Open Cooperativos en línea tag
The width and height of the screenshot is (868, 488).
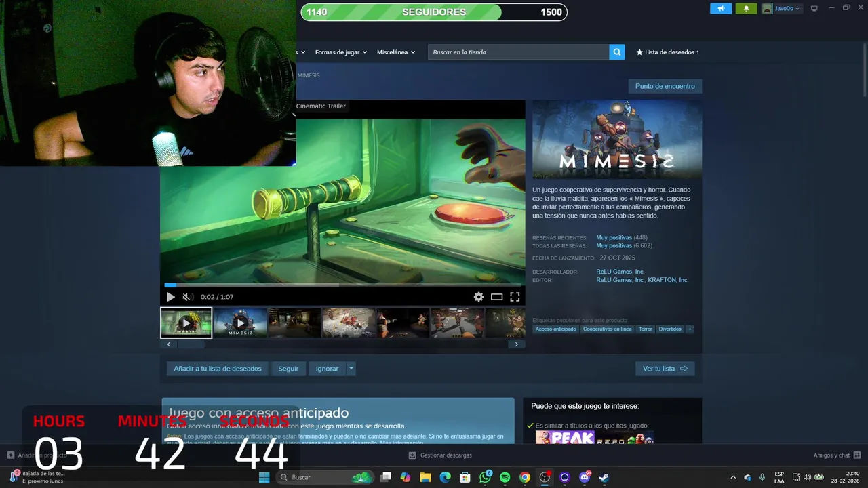pos(607,329)
